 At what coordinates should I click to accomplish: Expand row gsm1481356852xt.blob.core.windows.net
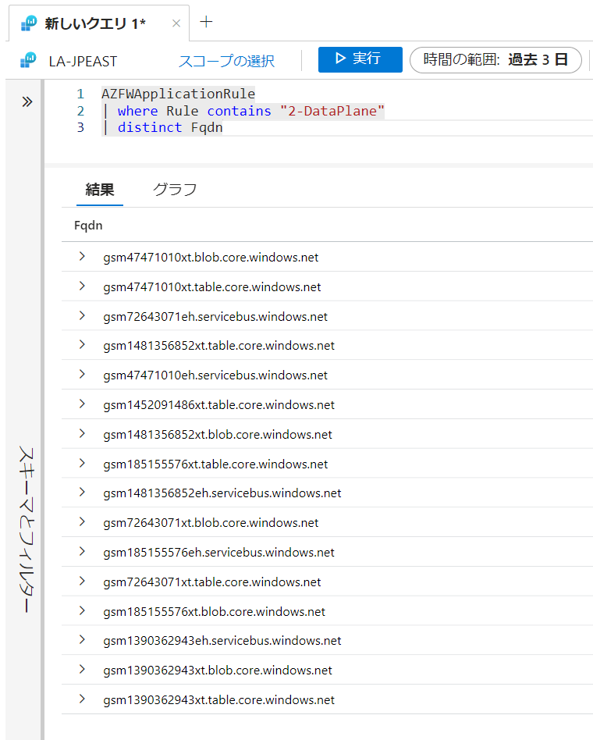tap(82, 434)
